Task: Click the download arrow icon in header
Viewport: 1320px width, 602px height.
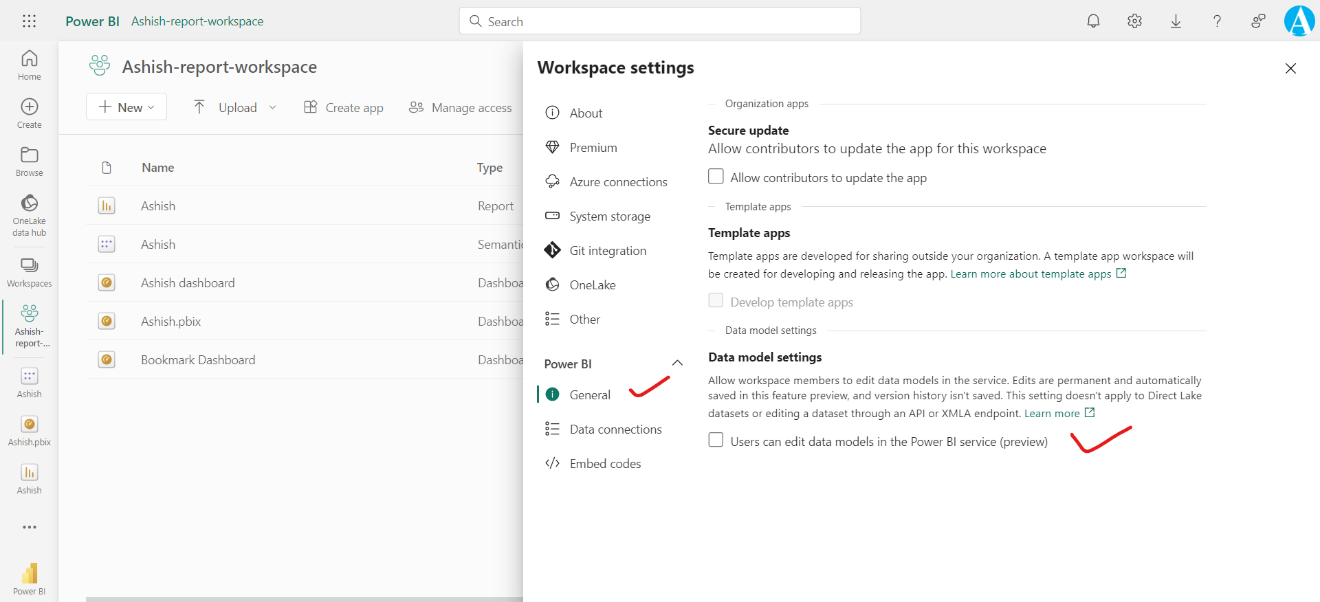Action: coord(1176,21)
